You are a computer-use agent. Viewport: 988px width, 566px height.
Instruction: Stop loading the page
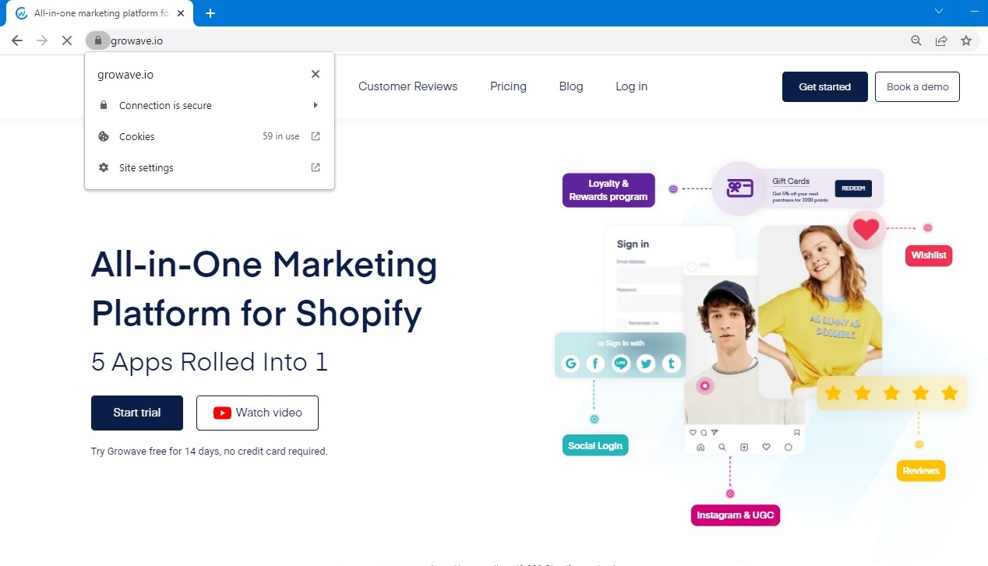[67, 40]
